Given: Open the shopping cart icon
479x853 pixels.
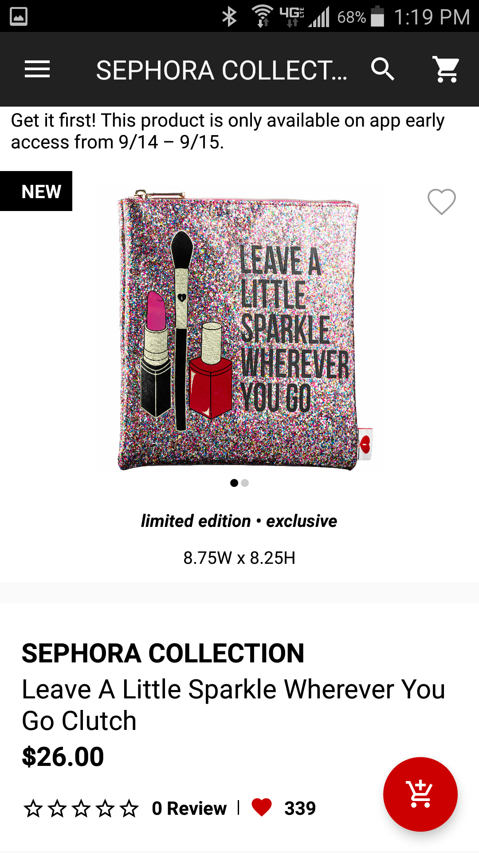Looking at the screenshot, I should 446,69.
